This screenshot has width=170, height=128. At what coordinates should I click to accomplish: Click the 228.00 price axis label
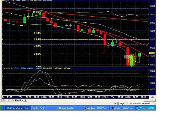pyautogui.click(x=152, y=40)
